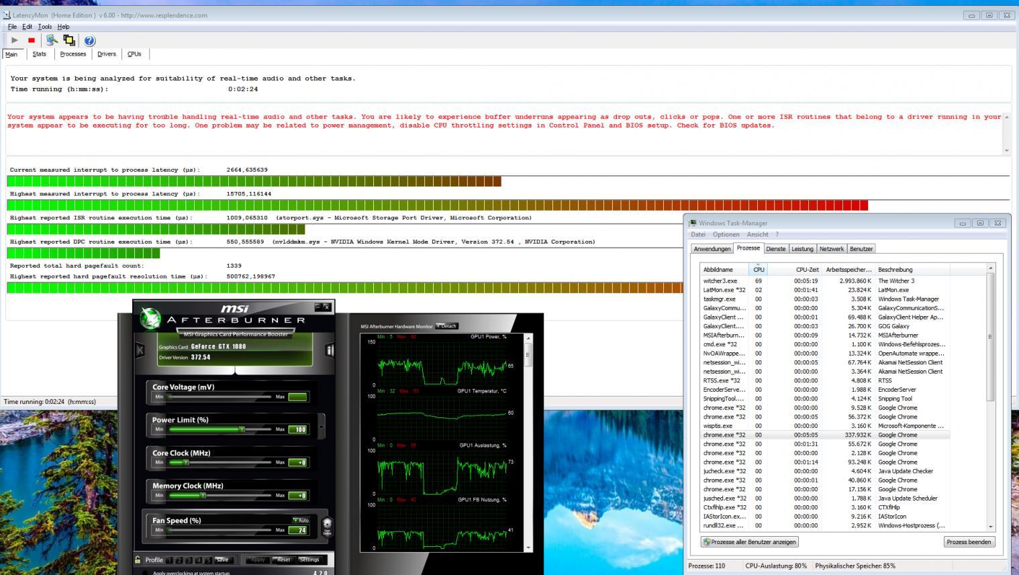Switch to the Processes tab in LatencyMon
The width and height of the screenshot is (1019, 575).
pos(72,54)
